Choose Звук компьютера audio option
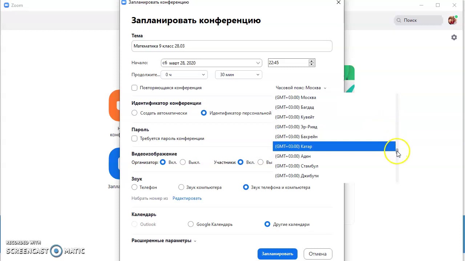 (x=181, y=187)
